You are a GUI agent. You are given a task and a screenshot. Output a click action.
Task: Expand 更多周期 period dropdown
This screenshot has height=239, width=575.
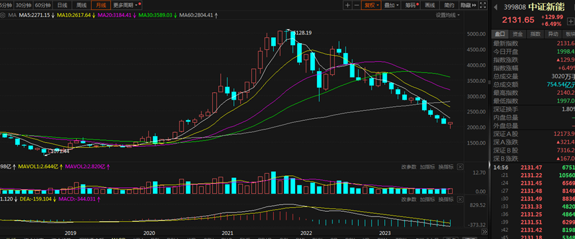pyautogui.click(x=126, y=5)
